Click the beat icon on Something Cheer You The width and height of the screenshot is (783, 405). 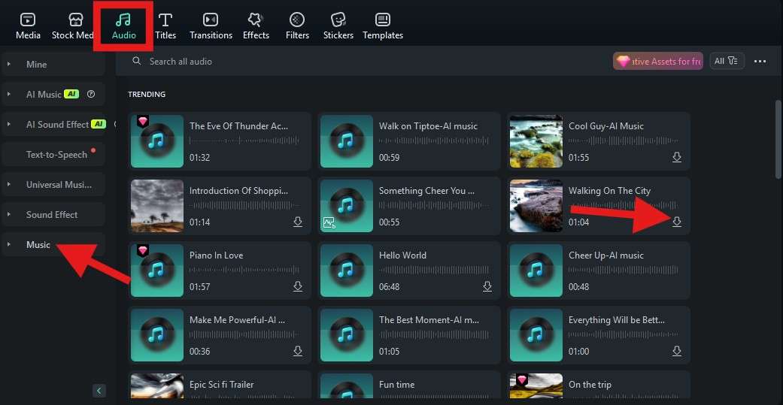[329, 223]
